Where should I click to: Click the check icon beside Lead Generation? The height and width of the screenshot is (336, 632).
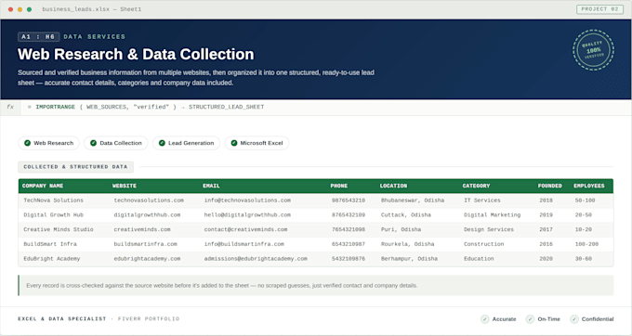(162, 143)
